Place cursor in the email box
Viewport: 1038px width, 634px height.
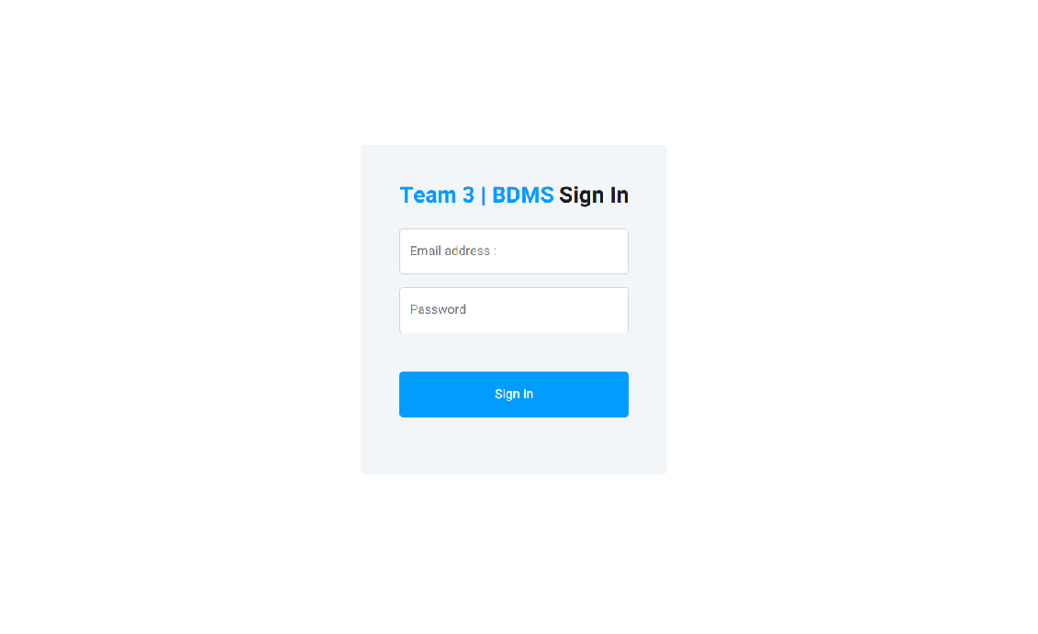(x=513, y=251)
